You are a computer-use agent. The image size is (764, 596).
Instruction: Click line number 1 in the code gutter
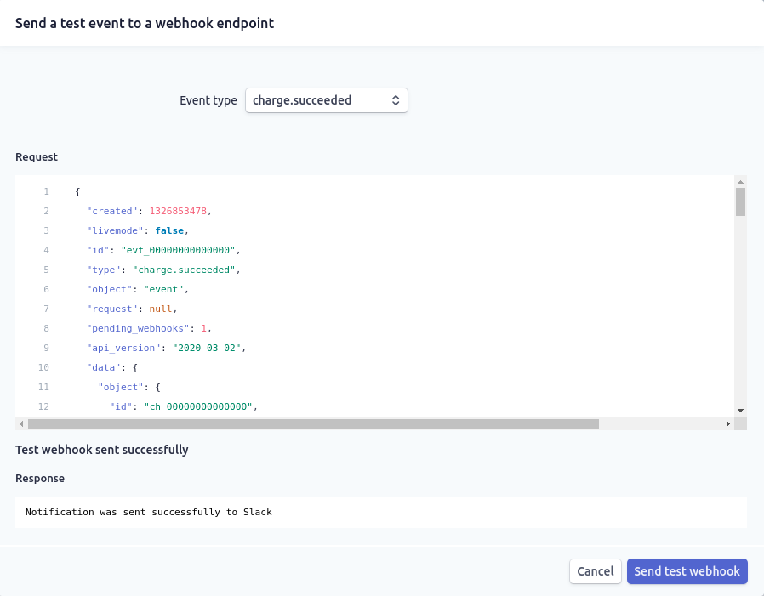click(46, 191)
